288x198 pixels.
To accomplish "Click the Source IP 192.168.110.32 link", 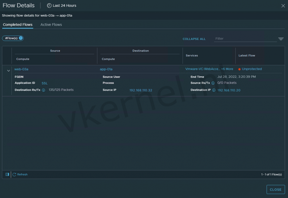I will pos(141,90).
